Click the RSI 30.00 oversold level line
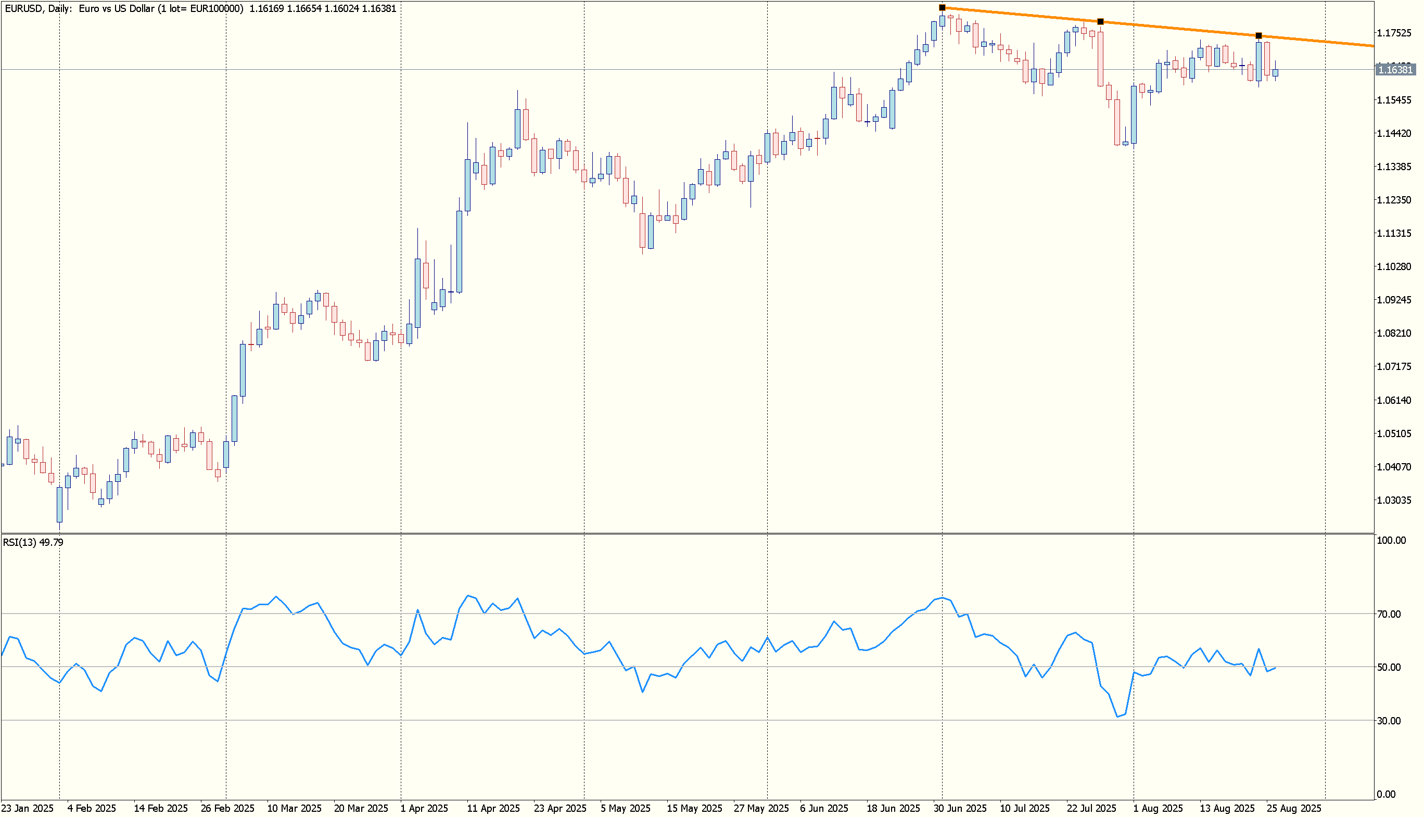 click(x=673, y=721)
